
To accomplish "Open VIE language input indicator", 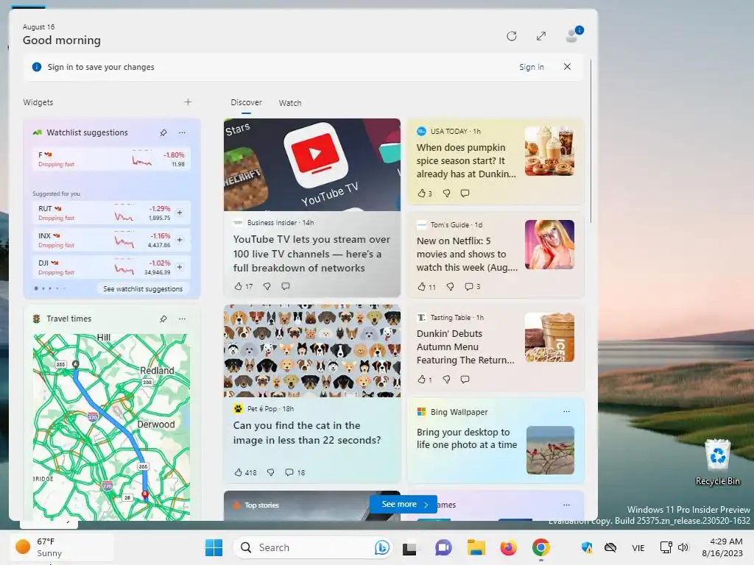I will pyautogui.click(x=638, y=547).
